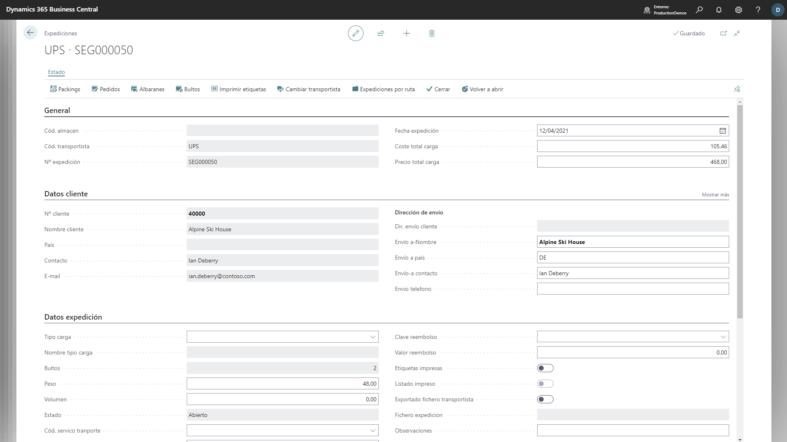Click Bultos value 2
The image size is (787, 442).
click(282, 368)
